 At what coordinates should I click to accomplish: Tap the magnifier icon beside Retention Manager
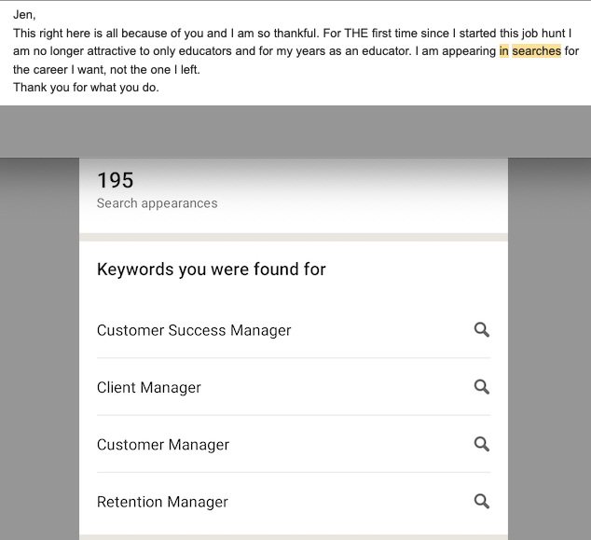[481, 502]
